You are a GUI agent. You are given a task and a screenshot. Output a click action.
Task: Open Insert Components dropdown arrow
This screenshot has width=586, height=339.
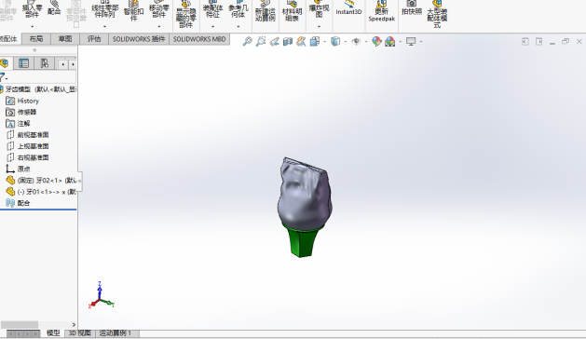32,26
